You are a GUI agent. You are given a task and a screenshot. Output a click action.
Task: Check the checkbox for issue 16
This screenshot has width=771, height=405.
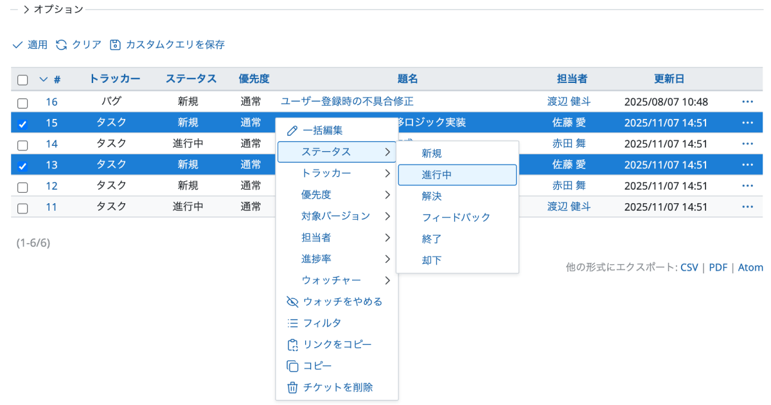22,103
